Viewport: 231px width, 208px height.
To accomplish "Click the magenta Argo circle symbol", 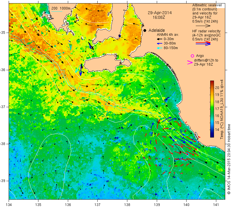I will coord(192,56).
